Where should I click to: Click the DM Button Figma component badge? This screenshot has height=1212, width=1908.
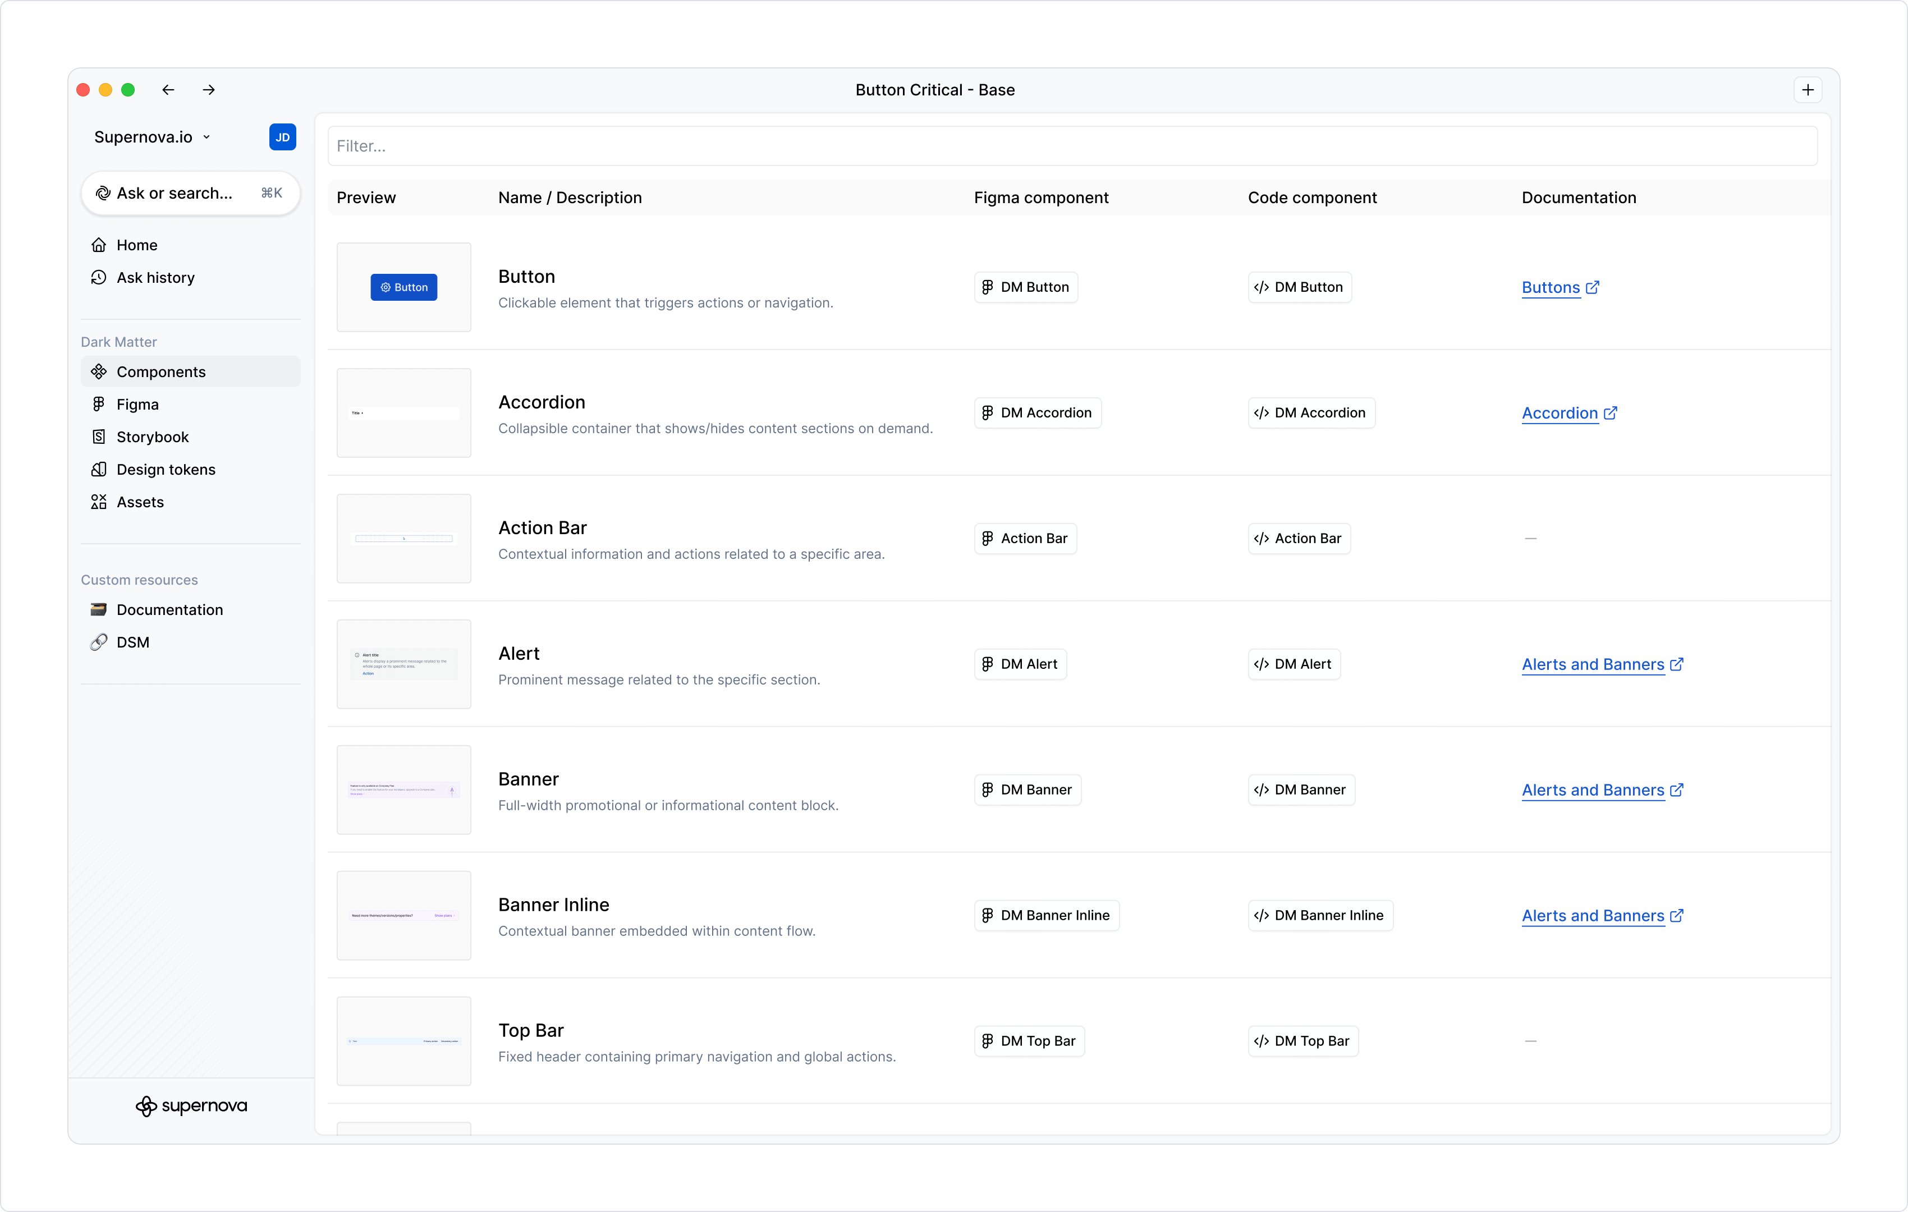click(1025, 287)
